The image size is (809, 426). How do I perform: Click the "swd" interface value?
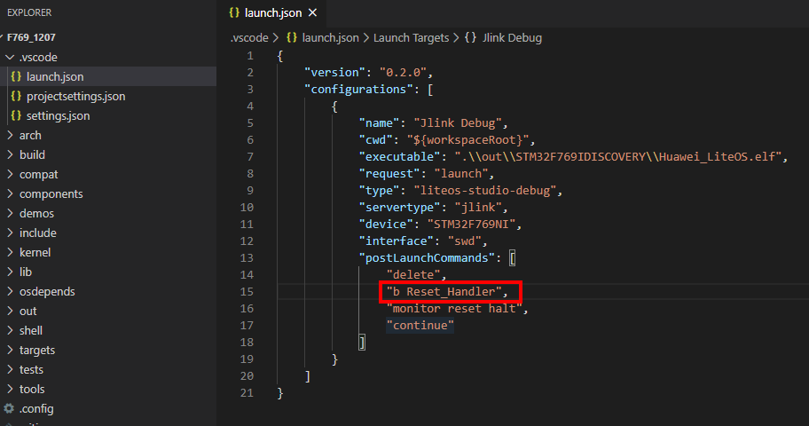point(464,241)
